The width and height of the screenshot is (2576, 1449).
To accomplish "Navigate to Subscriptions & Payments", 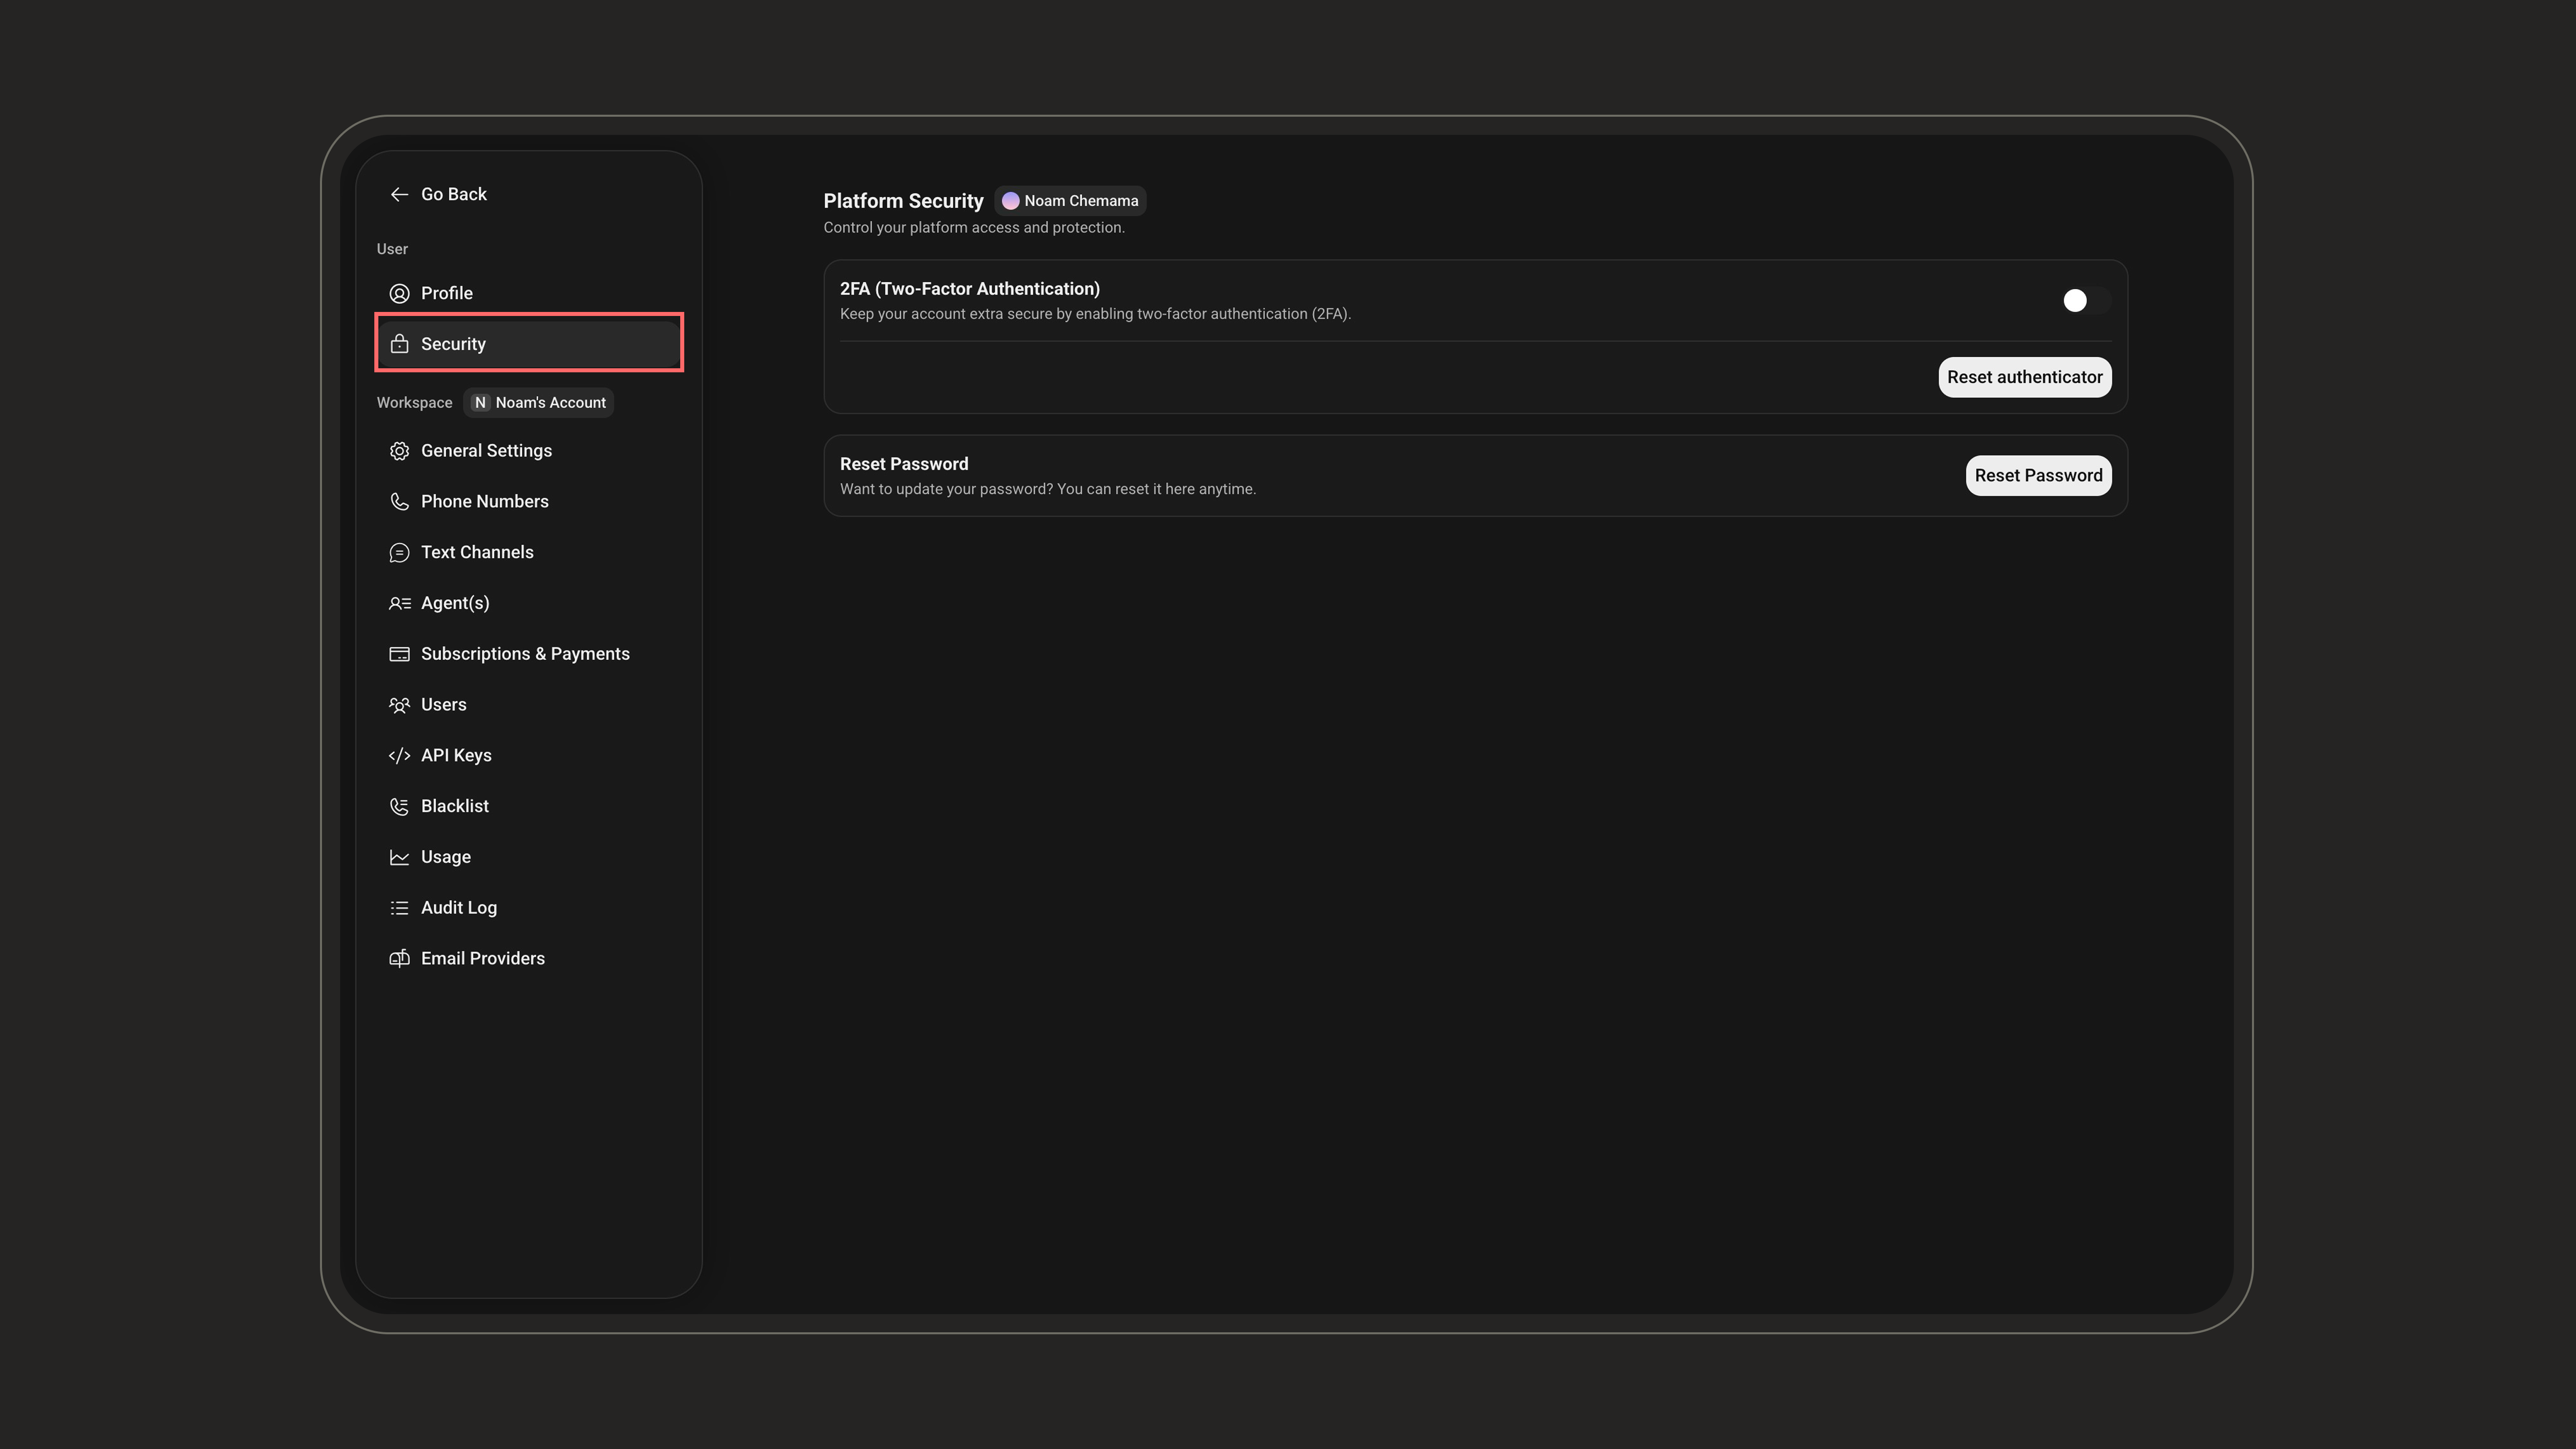I will point(529,654).
